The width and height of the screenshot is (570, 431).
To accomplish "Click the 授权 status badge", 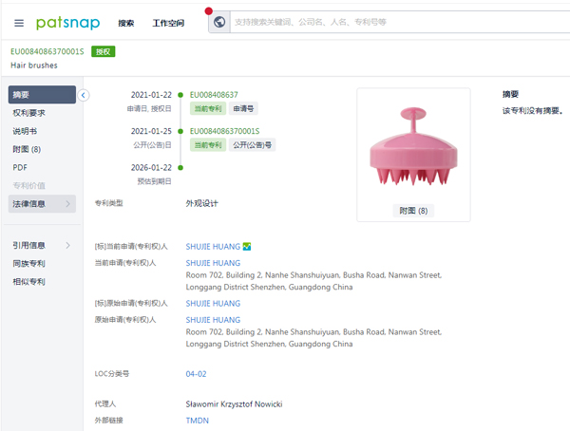I will coord(104,51).
